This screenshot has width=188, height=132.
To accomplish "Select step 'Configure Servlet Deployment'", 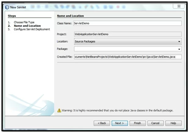I will tap(32, 29).
